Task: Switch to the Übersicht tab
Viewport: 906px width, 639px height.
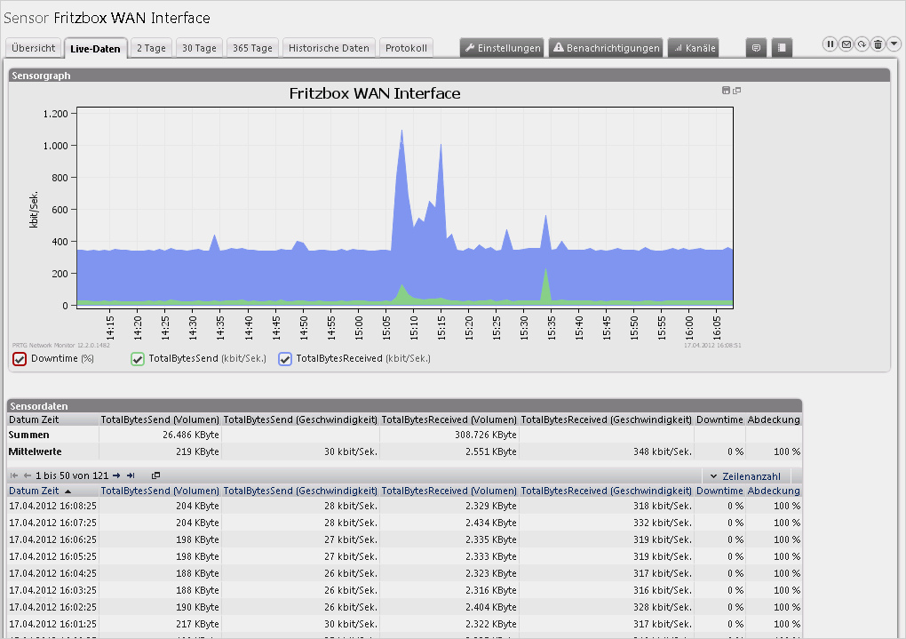Action: click(x=34, y=48)
